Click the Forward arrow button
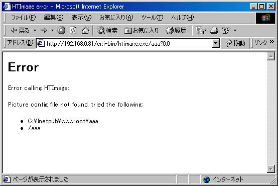Screen dimensions: 278x186 (x=44, y=31)
